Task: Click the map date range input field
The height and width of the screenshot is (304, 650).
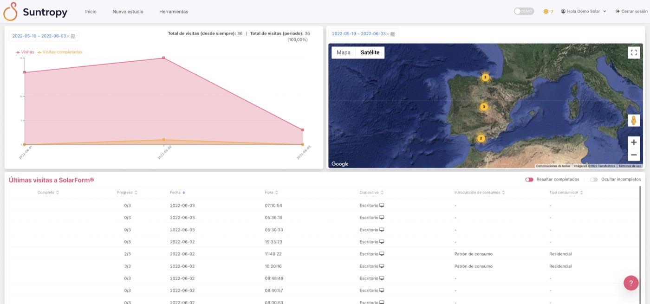Action: point(364,34)
